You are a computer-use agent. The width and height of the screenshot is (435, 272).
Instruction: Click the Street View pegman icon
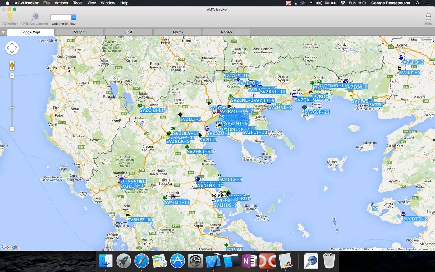coord(12,66)
